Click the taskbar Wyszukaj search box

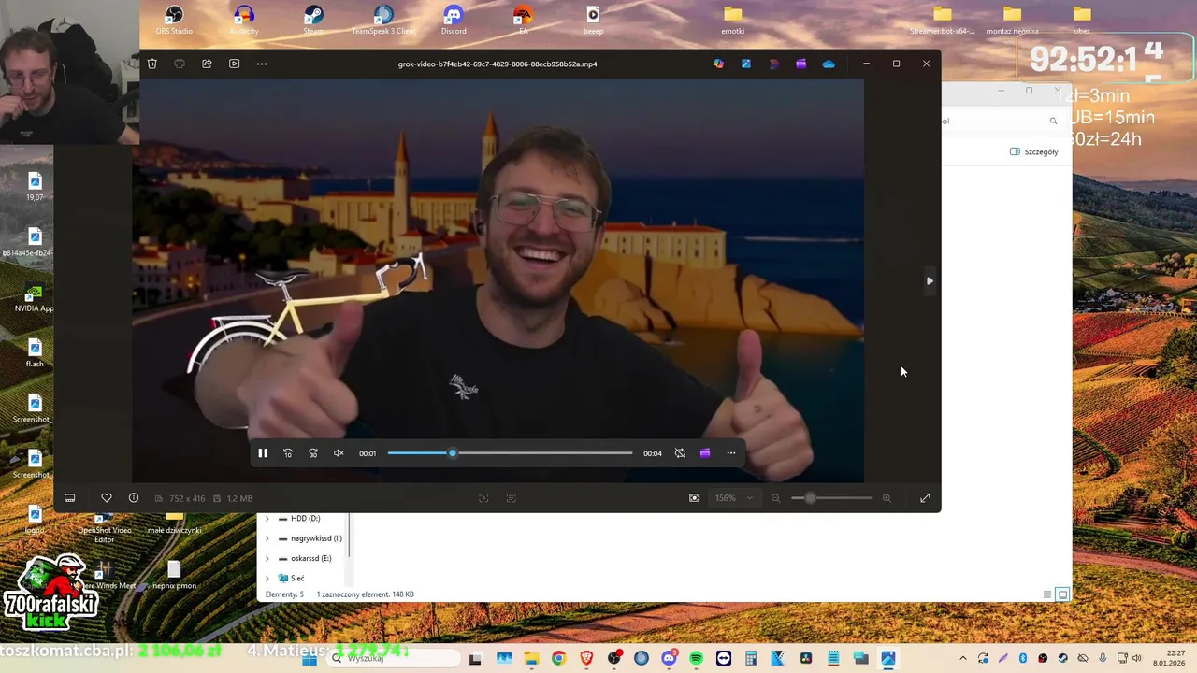pos(395,658)
